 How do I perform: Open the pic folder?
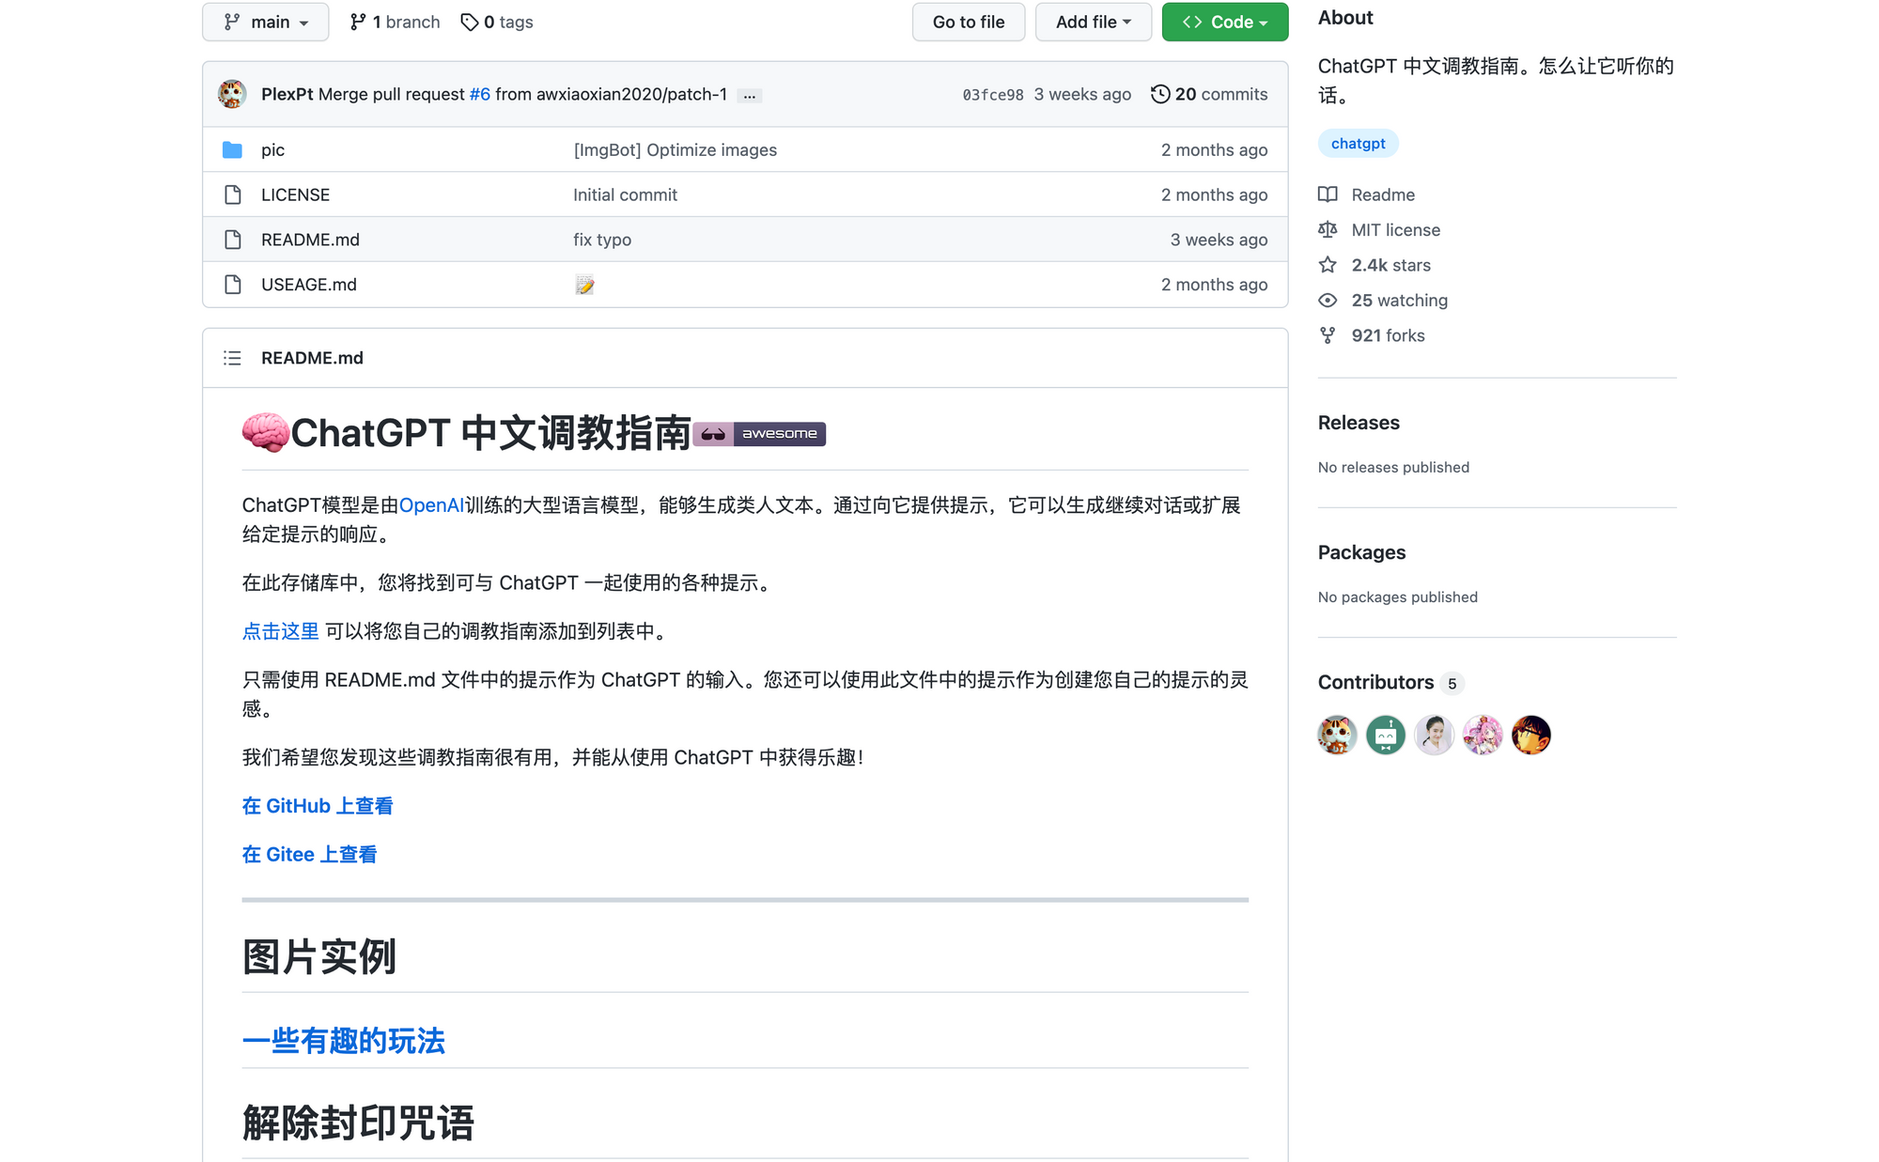(272, 149)
